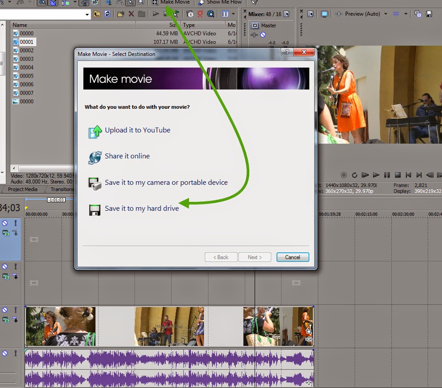Viewport: 442px width, 388px height.
Task: Click the Make Movie toolbar button
Action: coord(170,3)
